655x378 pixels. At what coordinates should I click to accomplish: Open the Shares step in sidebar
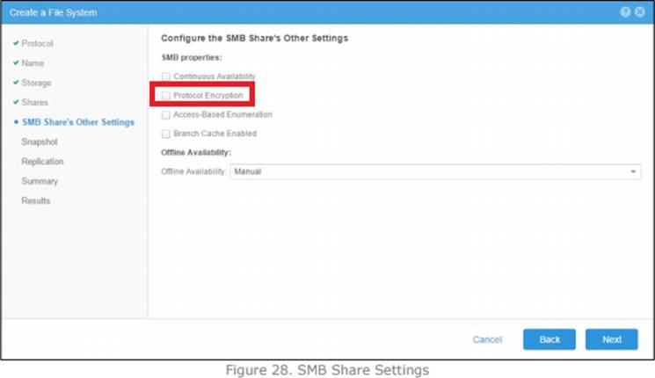(x=35, y=102)
